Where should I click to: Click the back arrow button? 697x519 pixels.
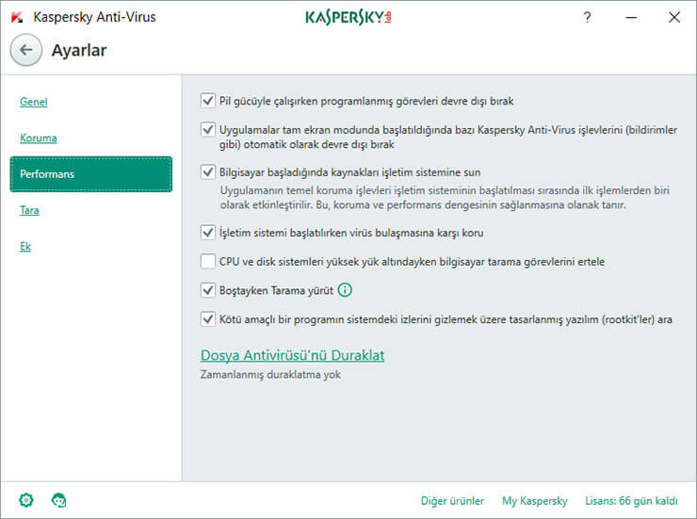coord(26,50)
